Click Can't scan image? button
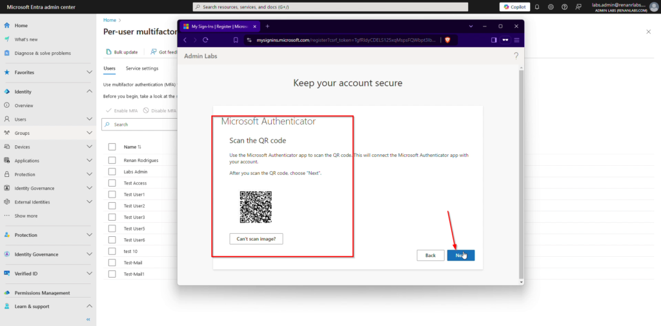This screenshot has height=326, width=661. coord(256,239)
